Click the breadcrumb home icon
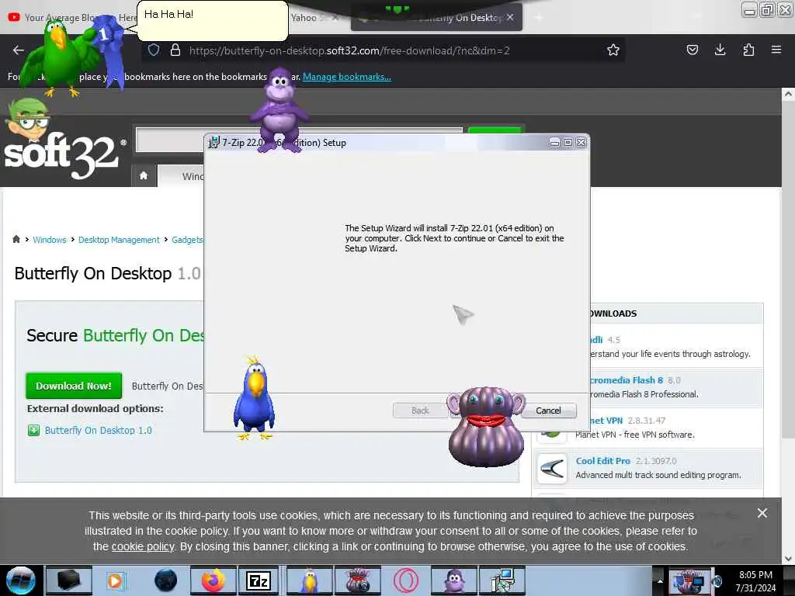Screen dimensions: 795x596 coord(16,239)
